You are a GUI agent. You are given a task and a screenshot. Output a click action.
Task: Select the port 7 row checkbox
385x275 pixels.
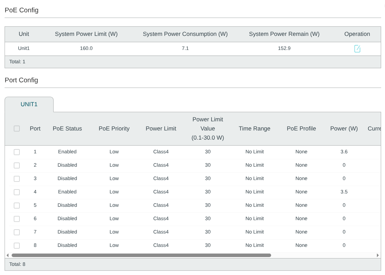17,232
